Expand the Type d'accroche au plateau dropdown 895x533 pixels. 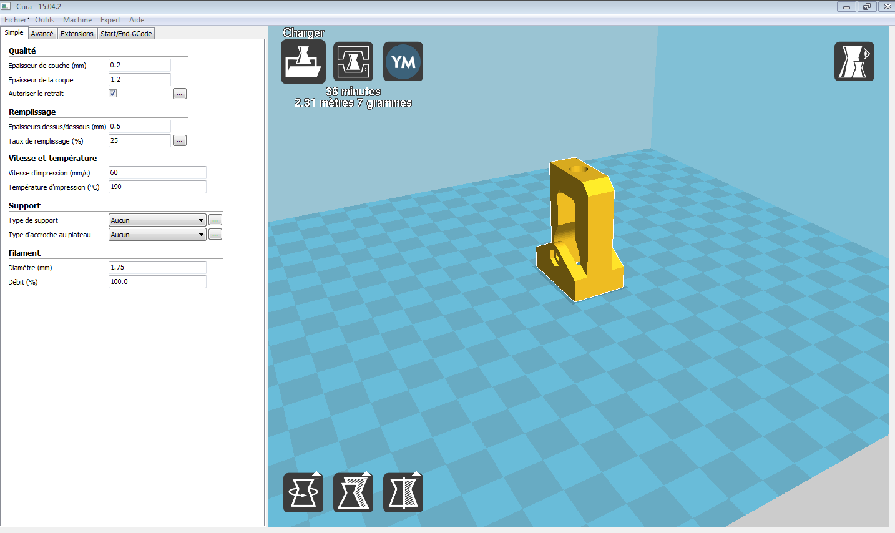pyautogui.click(x=157, y=235)
